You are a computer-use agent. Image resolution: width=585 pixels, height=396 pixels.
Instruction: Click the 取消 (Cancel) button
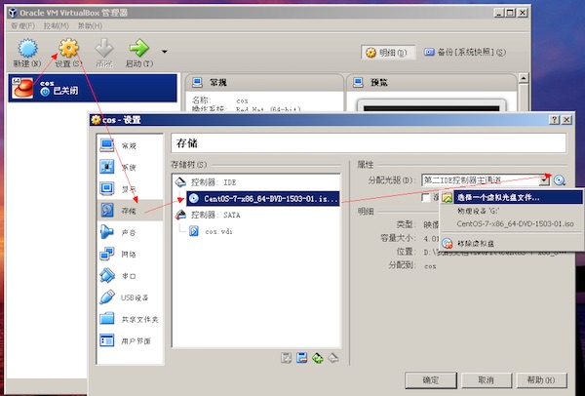point(486,380)
